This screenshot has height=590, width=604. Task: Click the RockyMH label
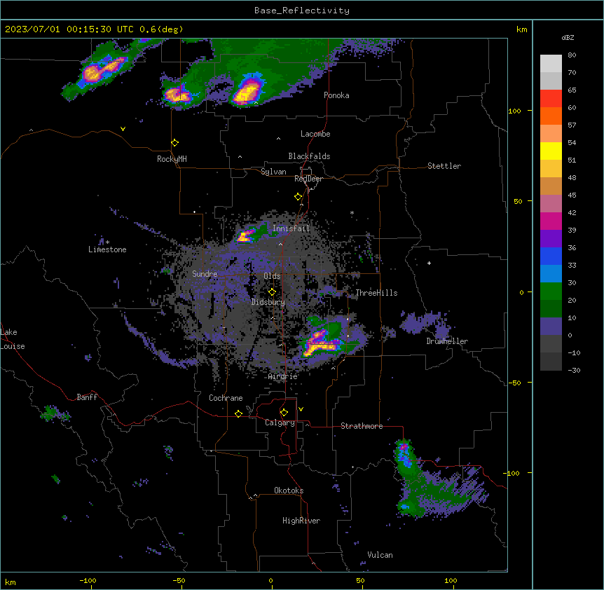click(x=172, y=159)
